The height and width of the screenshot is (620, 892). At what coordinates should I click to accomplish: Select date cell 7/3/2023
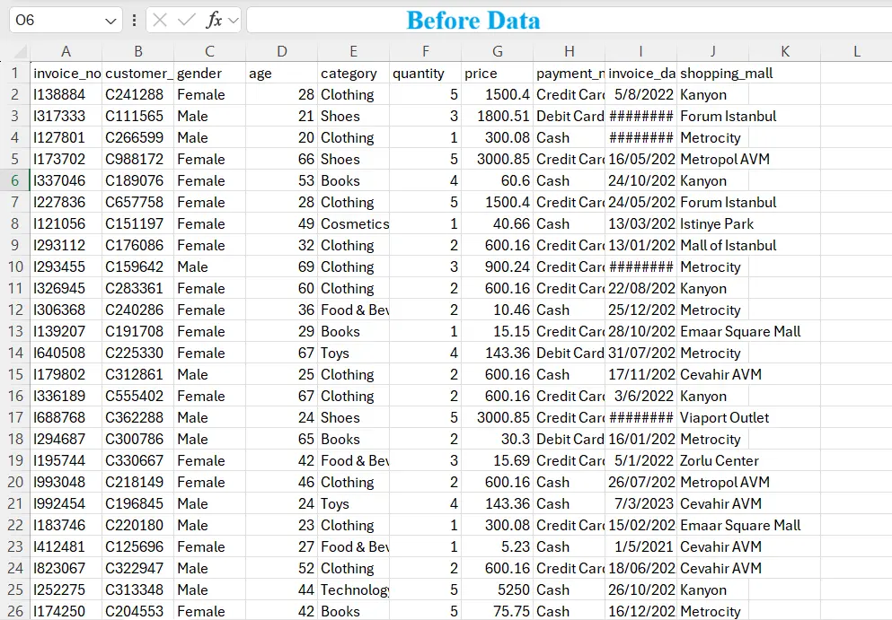640,503
